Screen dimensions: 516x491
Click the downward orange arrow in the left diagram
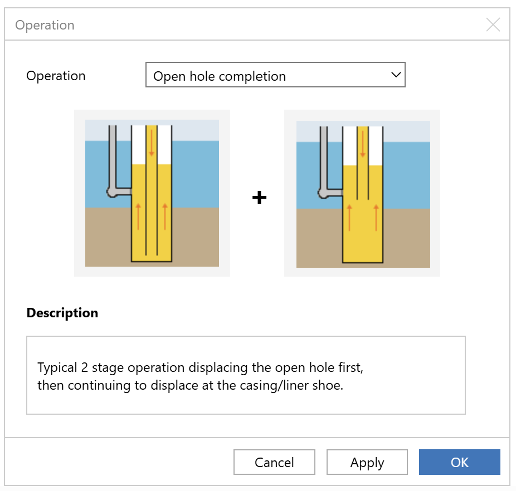pos(152,143)
